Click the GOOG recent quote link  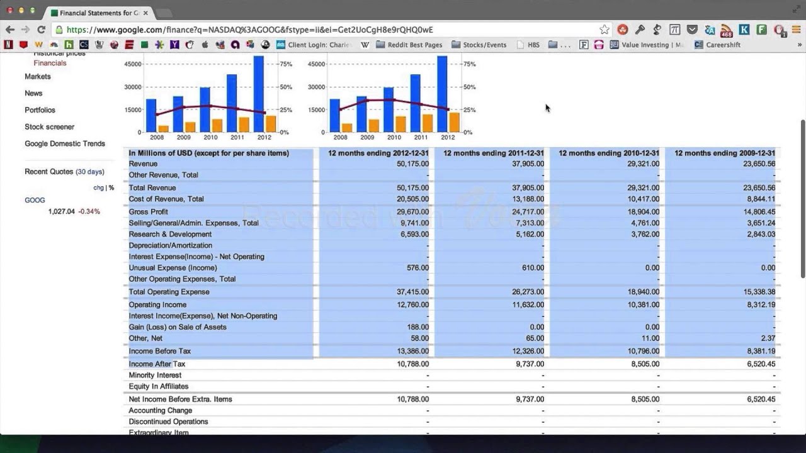[35, 200]
